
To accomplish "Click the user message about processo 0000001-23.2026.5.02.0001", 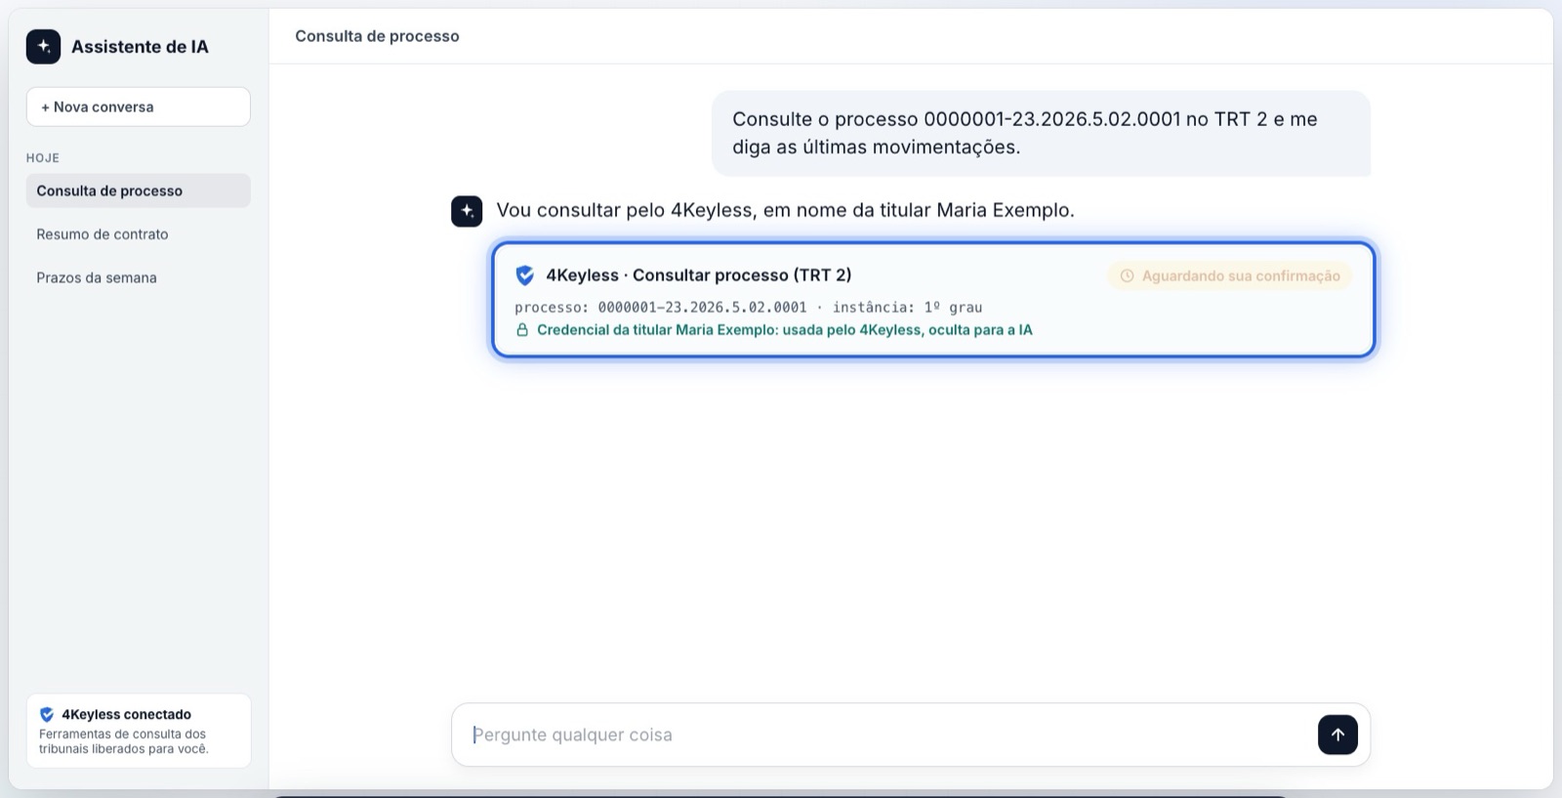I will point(1041,133).
